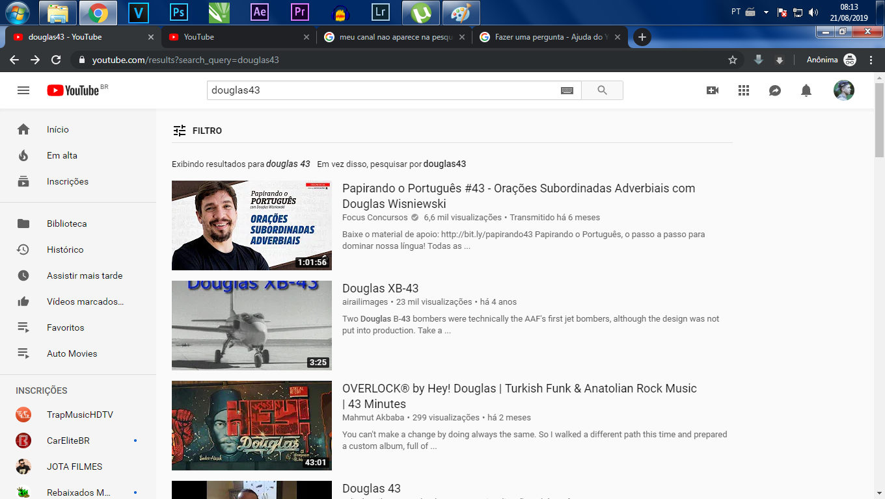The image size is (885, 499).
Task: Open After Effects from taskbar
Action: coord(260,12)
